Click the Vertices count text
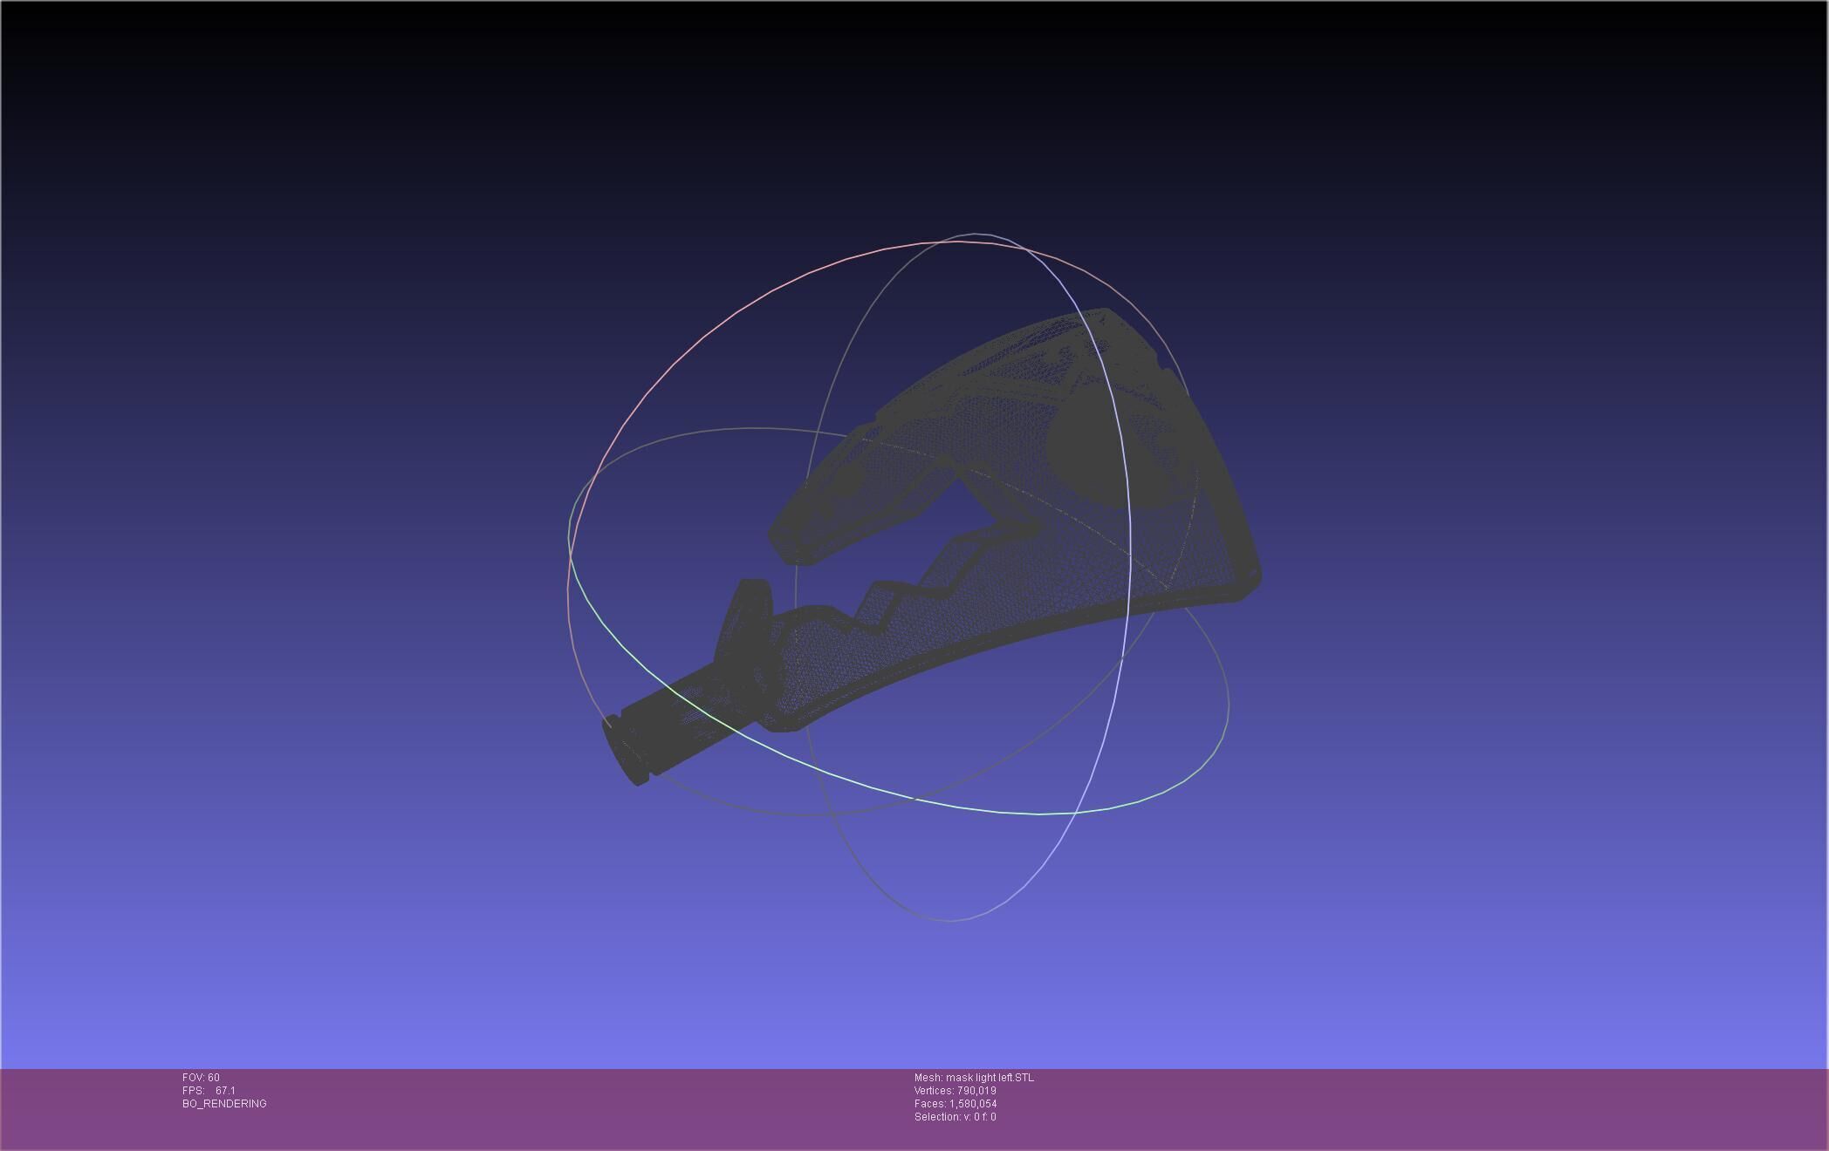 tap(955, 1090)
